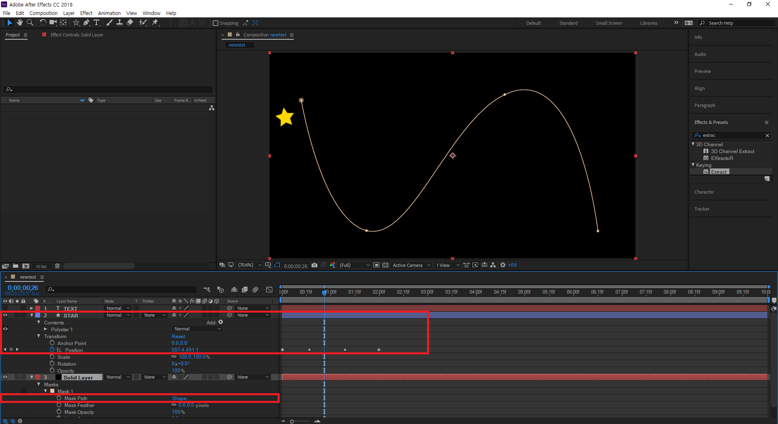778x424 pixels.
Task: Open the Active Camera view dropdown
Action: pyautogui.click(x=411, y=265)
